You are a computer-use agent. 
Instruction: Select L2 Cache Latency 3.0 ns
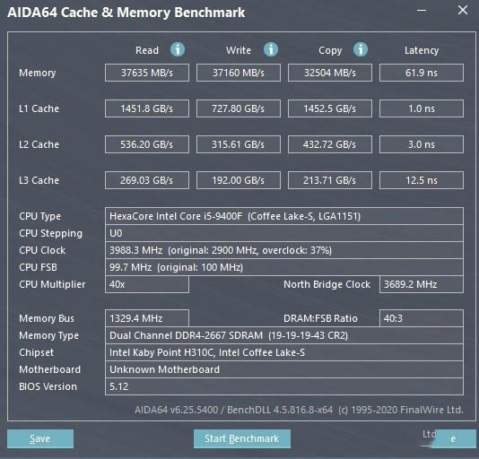point(422,144)
